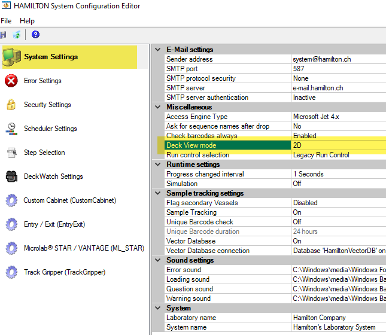Click the Microlab STAR / VANTAGE gear icon
Screen dimensions: 386x335
click(x=11, y=248)
